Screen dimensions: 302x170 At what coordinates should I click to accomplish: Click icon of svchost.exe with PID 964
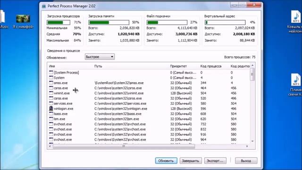pyautogui.click(x=51, y=139)
